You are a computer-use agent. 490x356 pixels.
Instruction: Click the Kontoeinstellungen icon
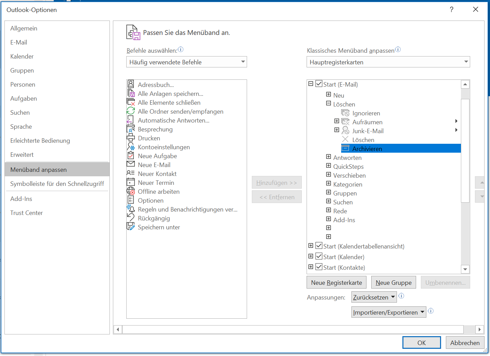[x=131, y=147]
